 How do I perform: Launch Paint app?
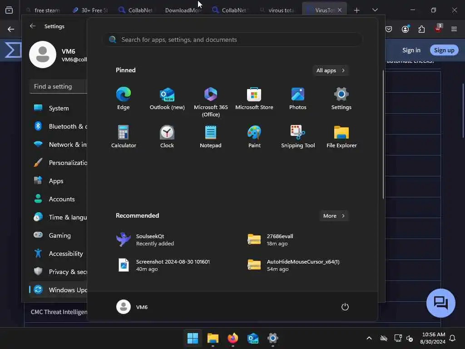click(x=254, y=136)
